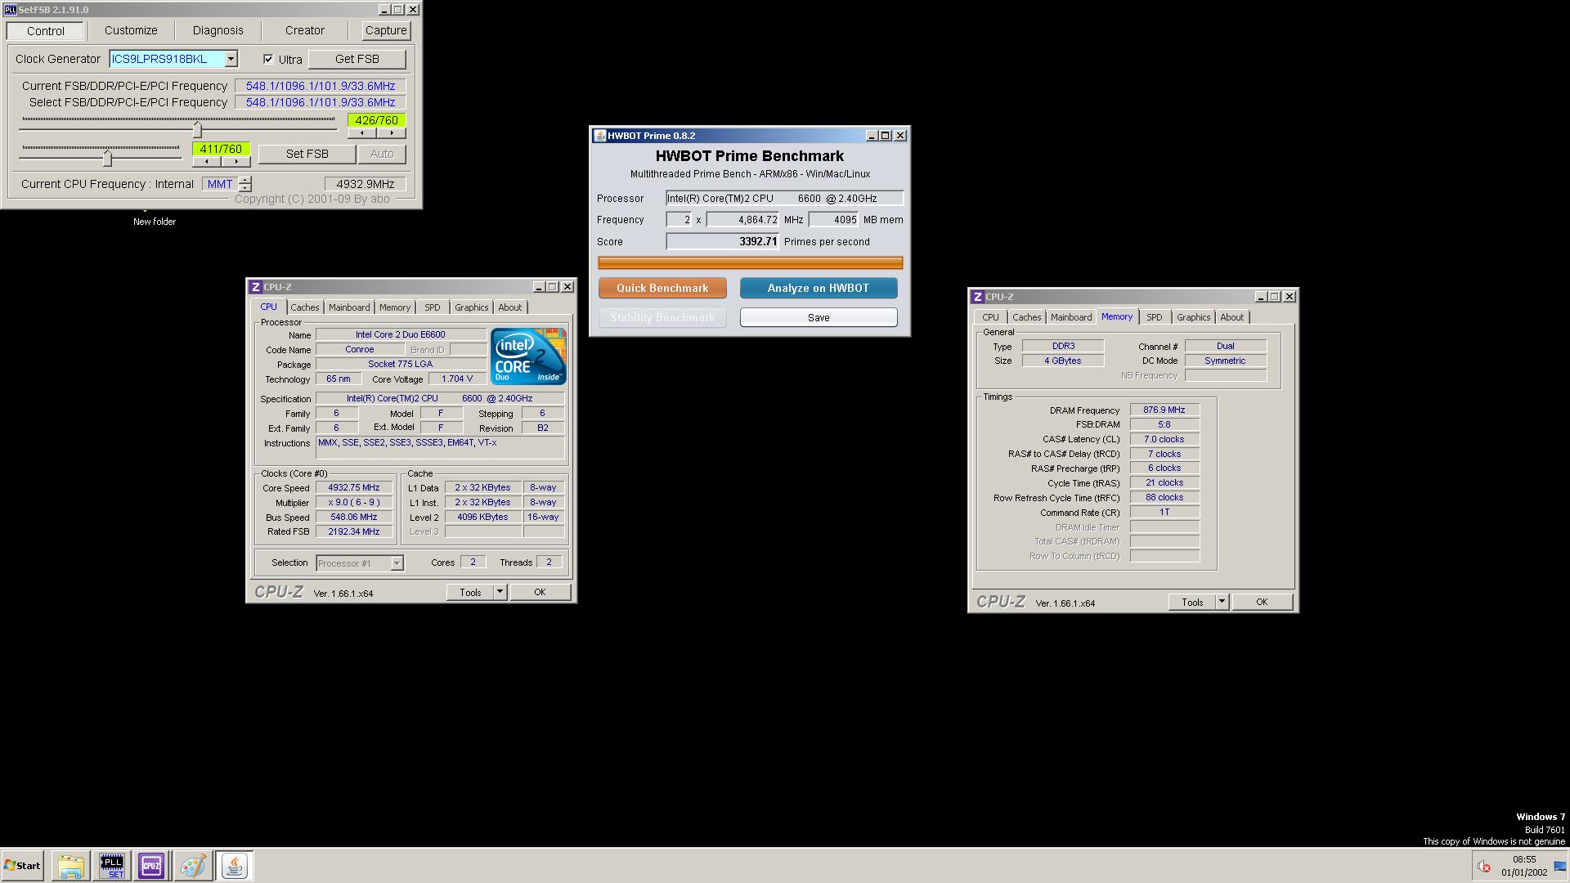The height and width of the screenshot is (883, 1570).
Task: Nudge upper FSB slider left arrow
Action: 362,133
